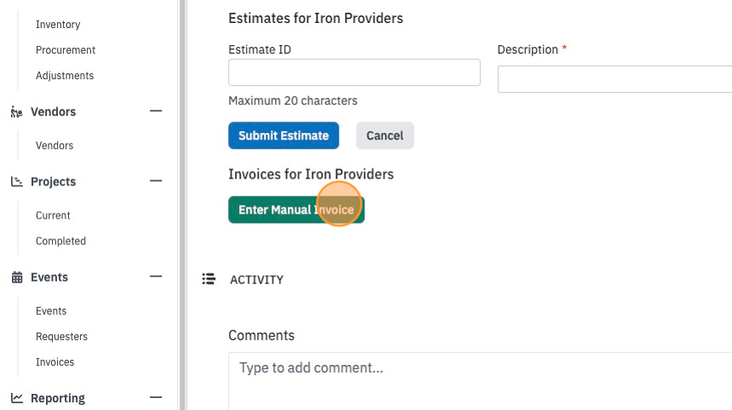Submit the estimate with the blue button
Screen dimensions: 732x410
(x=283, y=135)
